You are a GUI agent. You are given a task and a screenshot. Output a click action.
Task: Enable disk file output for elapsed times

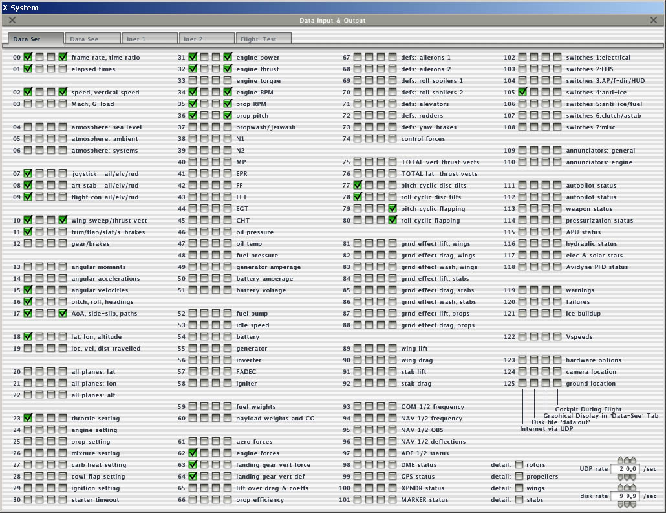pos(39,69)
